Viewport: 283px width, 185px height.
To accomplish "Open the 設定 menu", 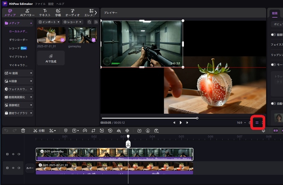I will [51, 4].
